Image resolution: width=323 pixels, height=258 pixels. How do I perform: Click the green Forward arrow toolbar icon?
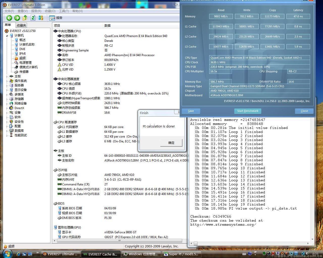click(x=17, y=18)
